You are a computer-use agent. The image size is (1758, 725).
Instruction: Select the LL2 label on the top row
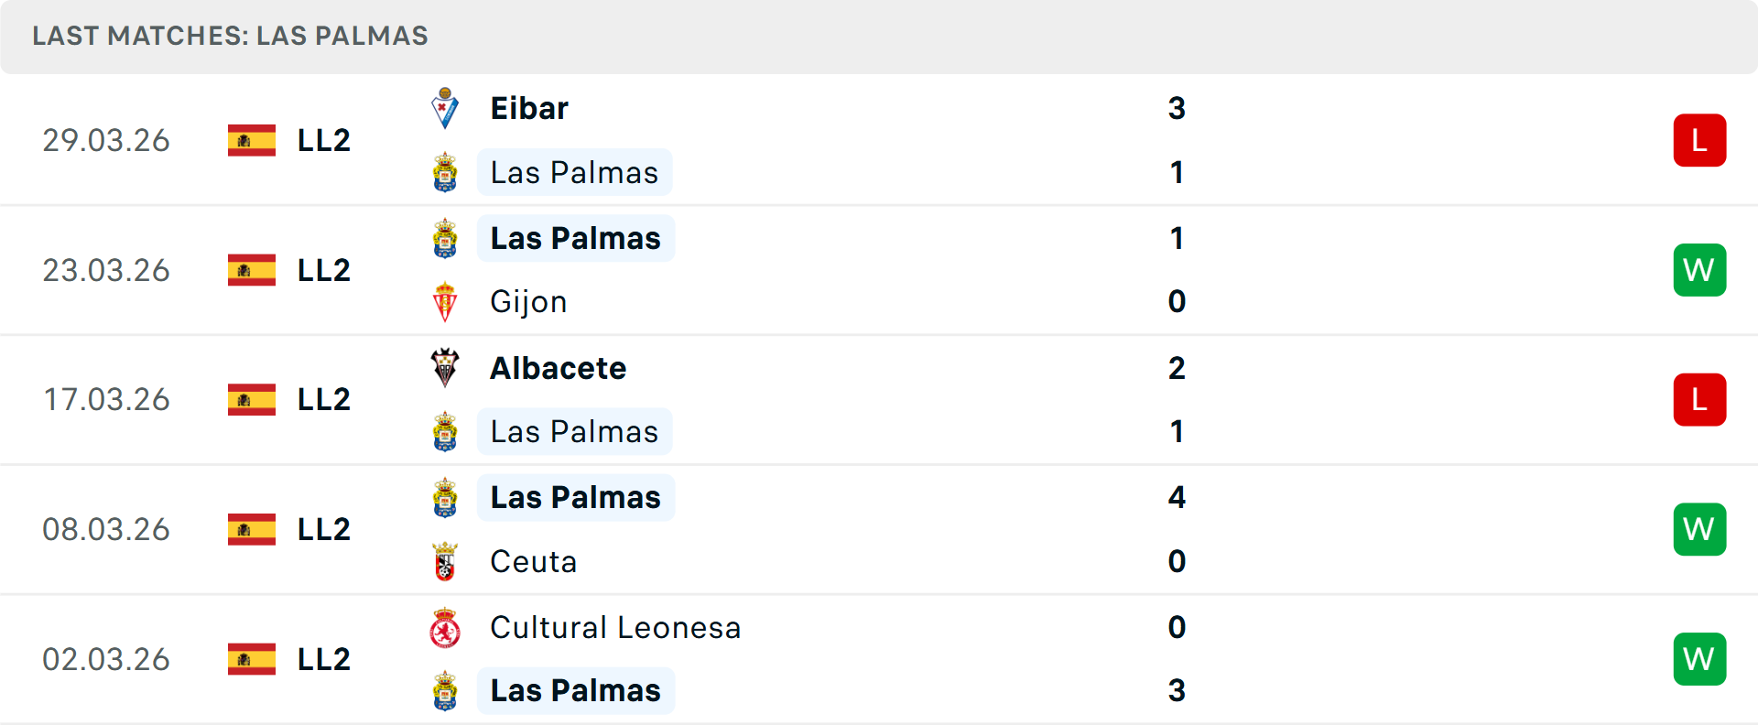coord(322,140)
